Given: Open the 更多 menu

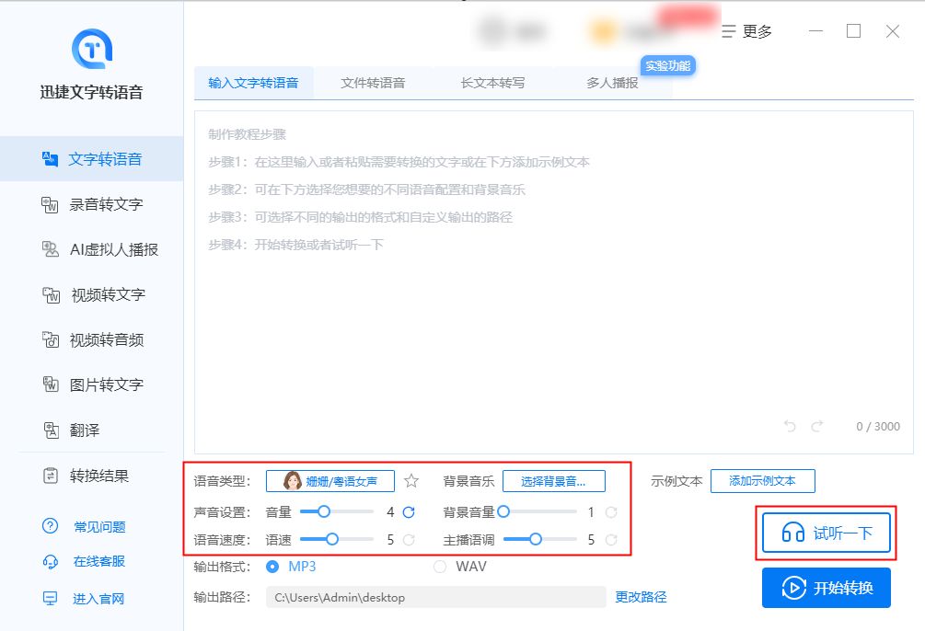Looking at the screenshot, I should click(746, 31).
